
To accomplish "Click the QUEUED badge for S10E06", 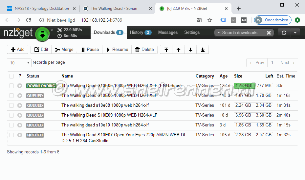I will pos(35,96).
